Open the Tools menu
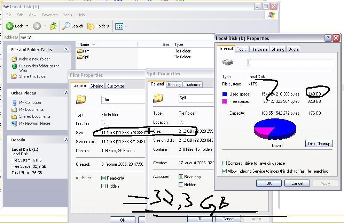 [67, 15]
